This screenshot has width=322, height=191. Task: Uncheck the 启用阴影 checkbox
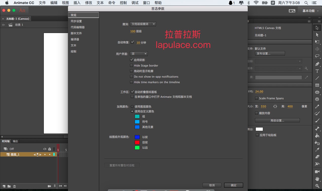tap(131, 60)
